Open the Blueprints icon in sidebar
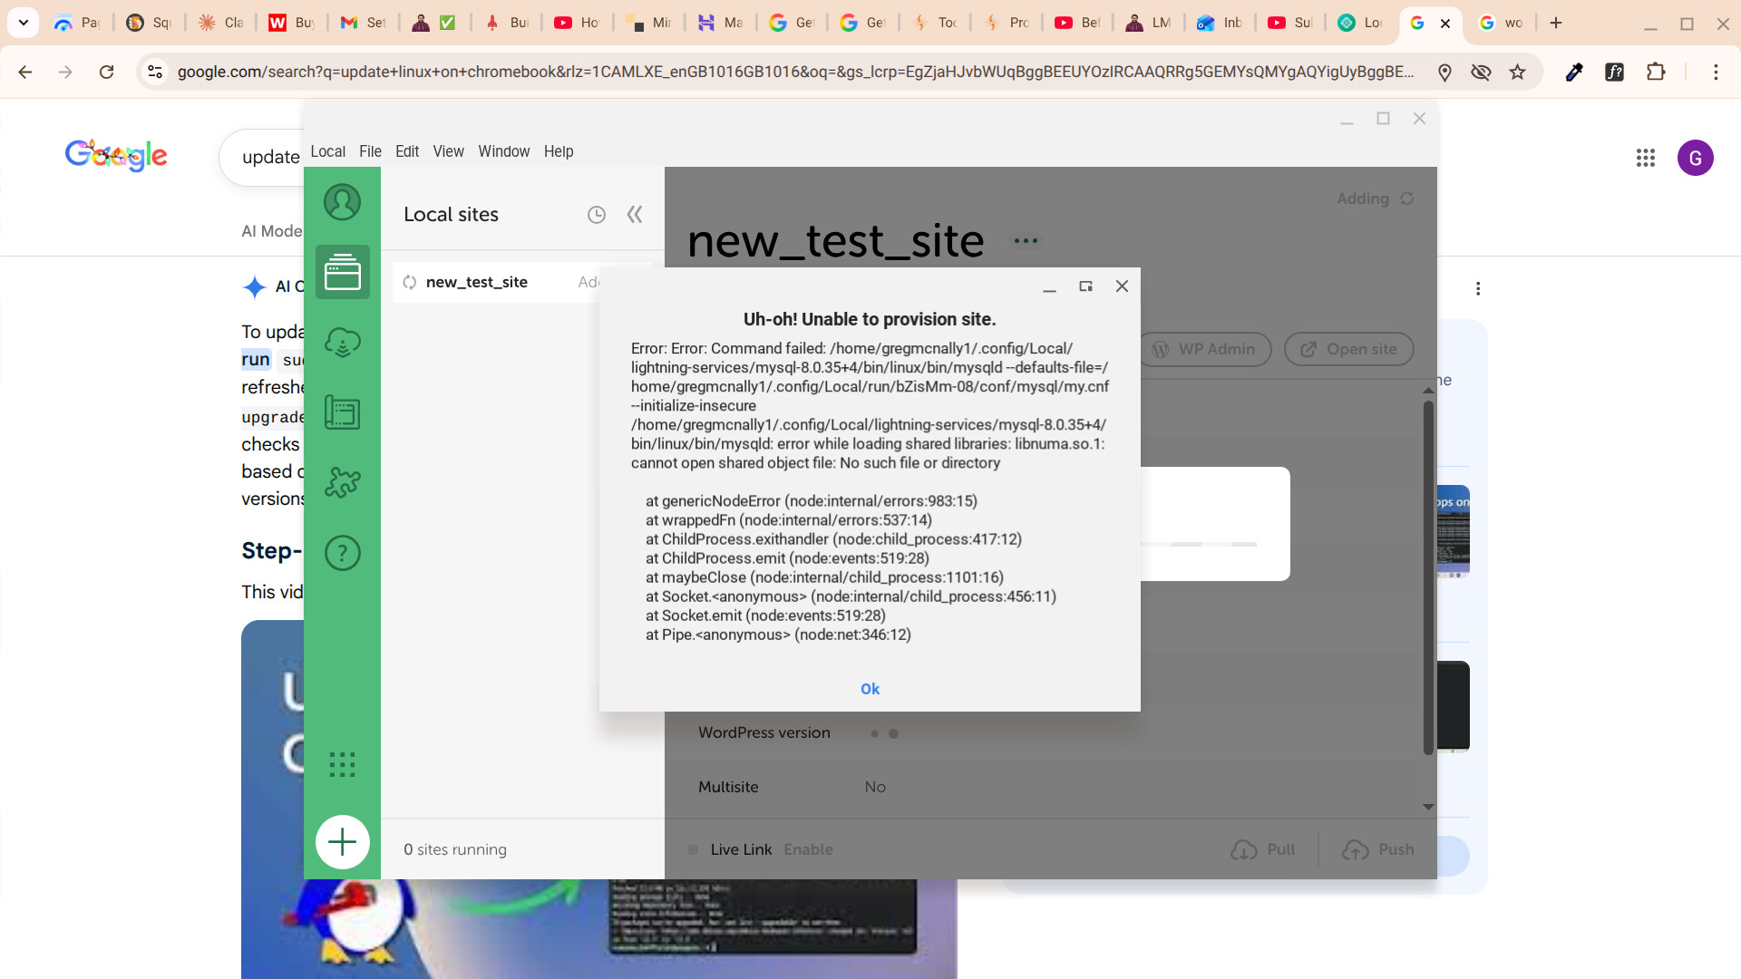The image size is (1741, 979). 342,412
